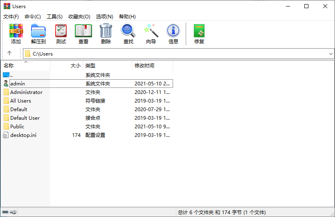Maximize the Users window
This screenshot has height=217, width=335.
coord(306,6)
